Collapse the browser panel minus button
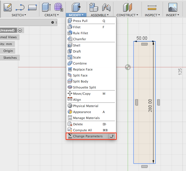The image size is (186, 171). coord(52,22)
